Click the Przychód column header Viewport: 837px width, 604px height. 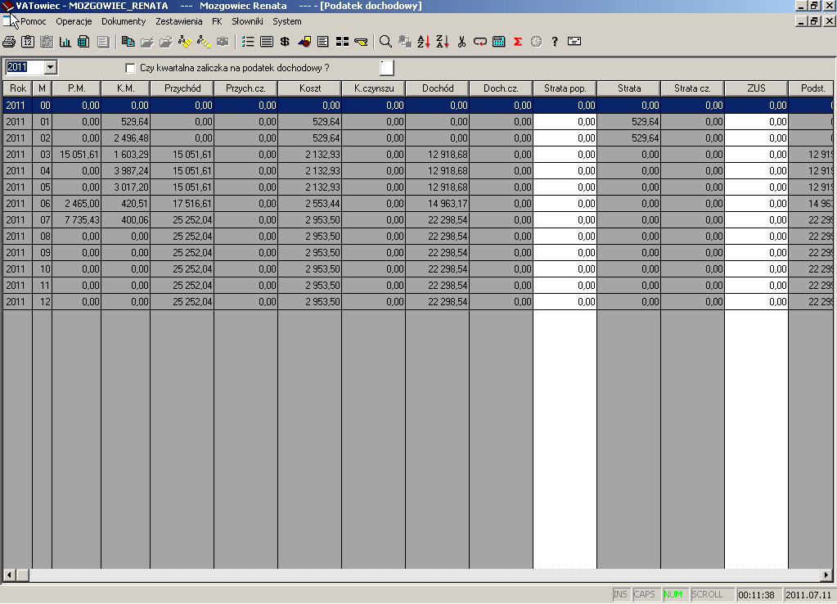point(182,88)
